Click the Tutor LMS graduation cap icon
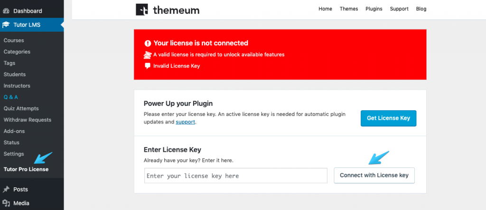This screenshot has height=210, width=486. [x=6, y=25]
